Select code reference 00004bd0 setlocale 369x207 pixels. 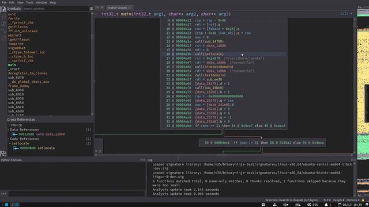37,148
